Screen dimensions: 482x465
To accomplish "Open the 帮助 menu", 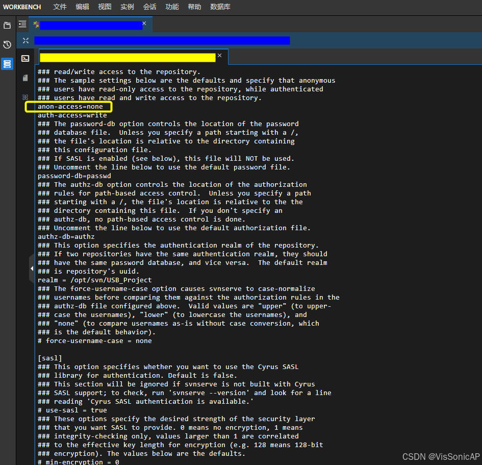I will coord(194,7).
